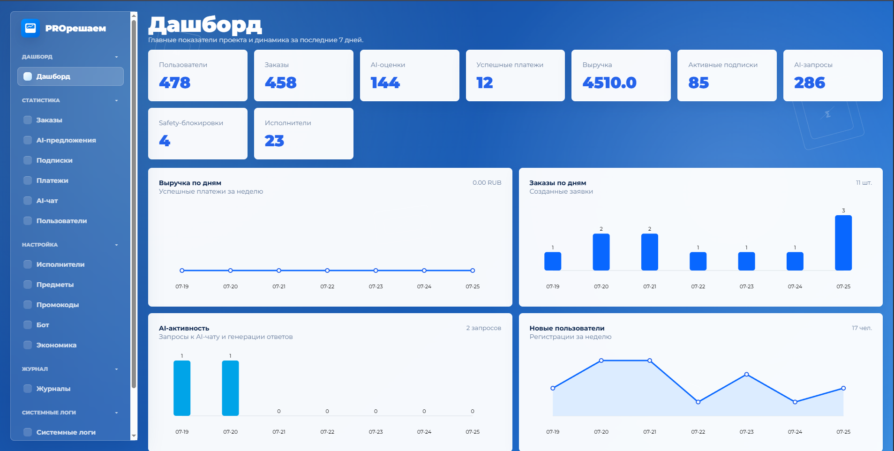Screen dimensions: 894x451
Task: Click the icon next to Платежи
Action: click(28, 180)
